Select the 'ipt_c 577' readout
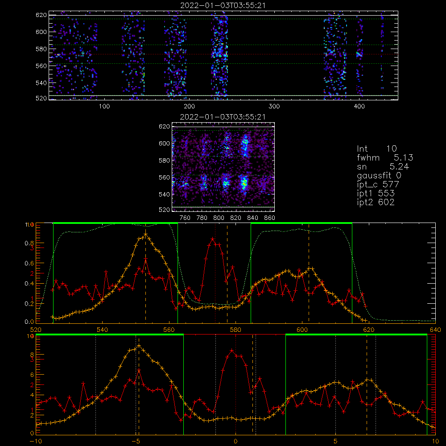The height and width of the screenshot is (446, 446). coord(378,185)
